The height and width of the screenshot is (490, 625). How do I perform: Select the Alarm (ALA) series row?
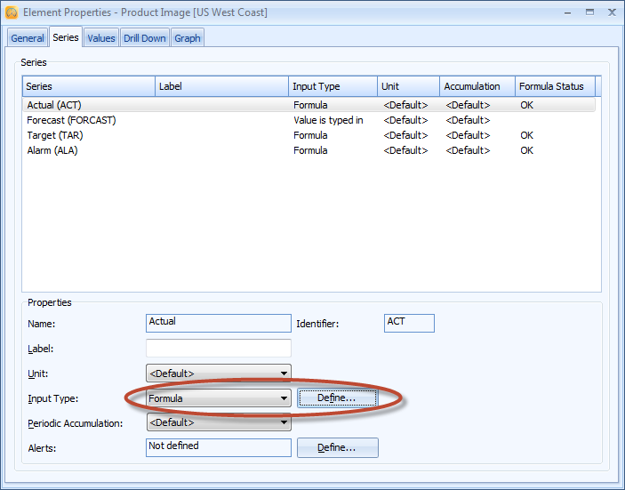click(x=52, y=150)
